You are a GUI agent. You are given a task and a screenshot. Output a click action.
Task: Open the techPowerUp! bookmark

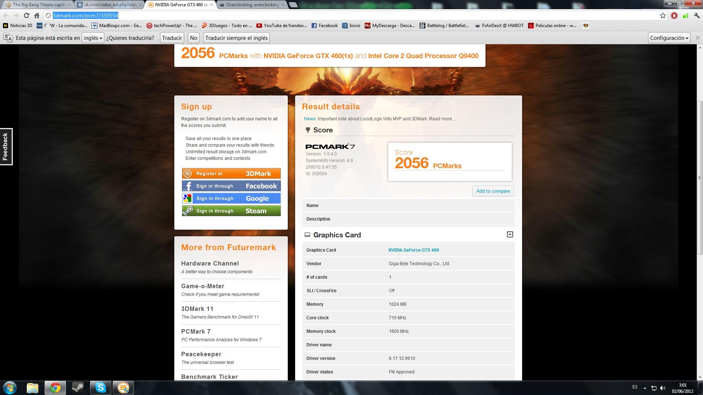172,26
